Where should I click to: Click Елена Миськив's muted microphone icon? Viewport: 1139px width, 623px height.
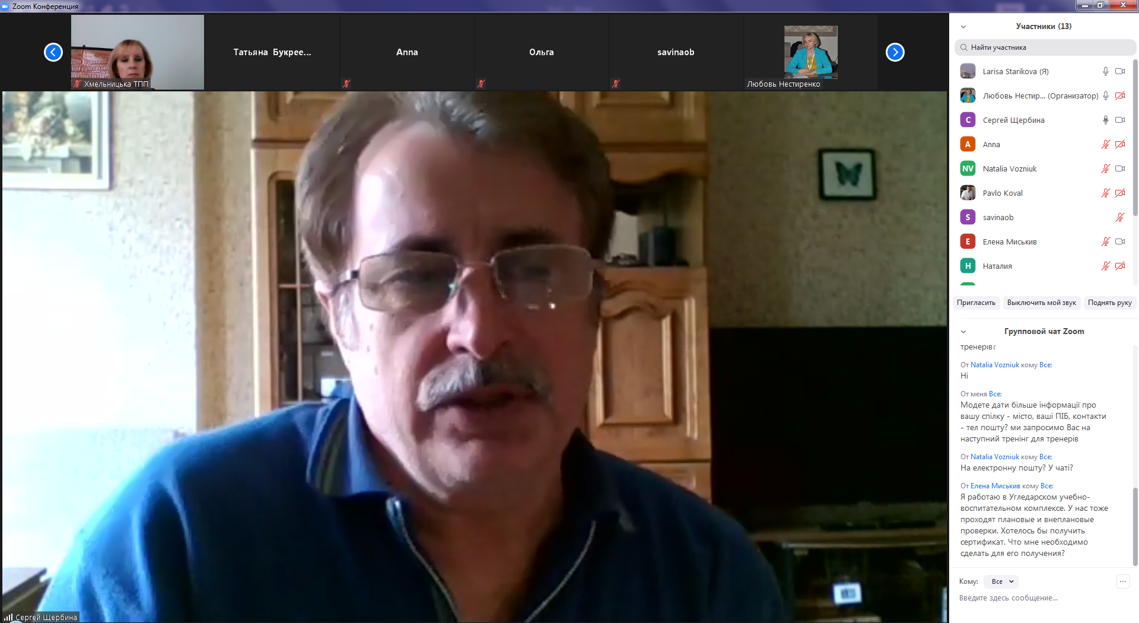pyautogui.click(x=1106, y=241)
